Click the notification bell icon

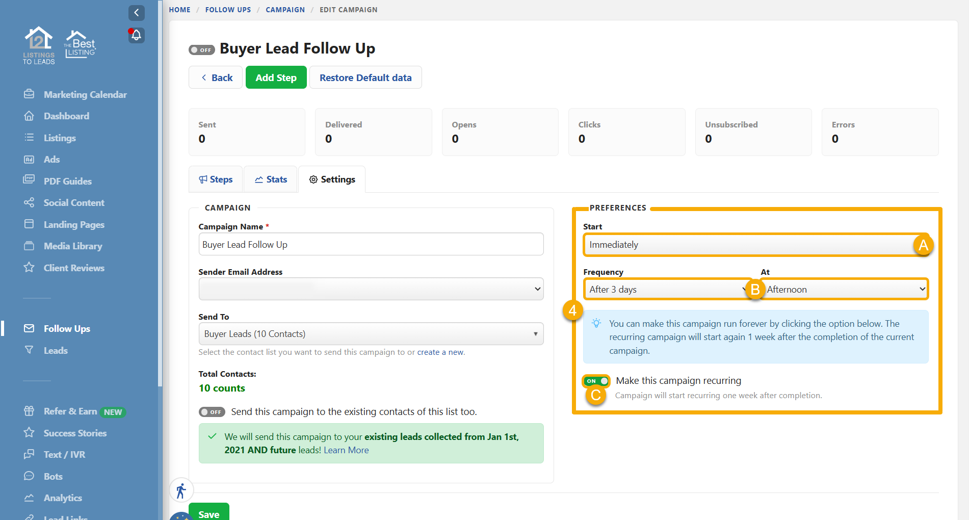click(136, 35)
